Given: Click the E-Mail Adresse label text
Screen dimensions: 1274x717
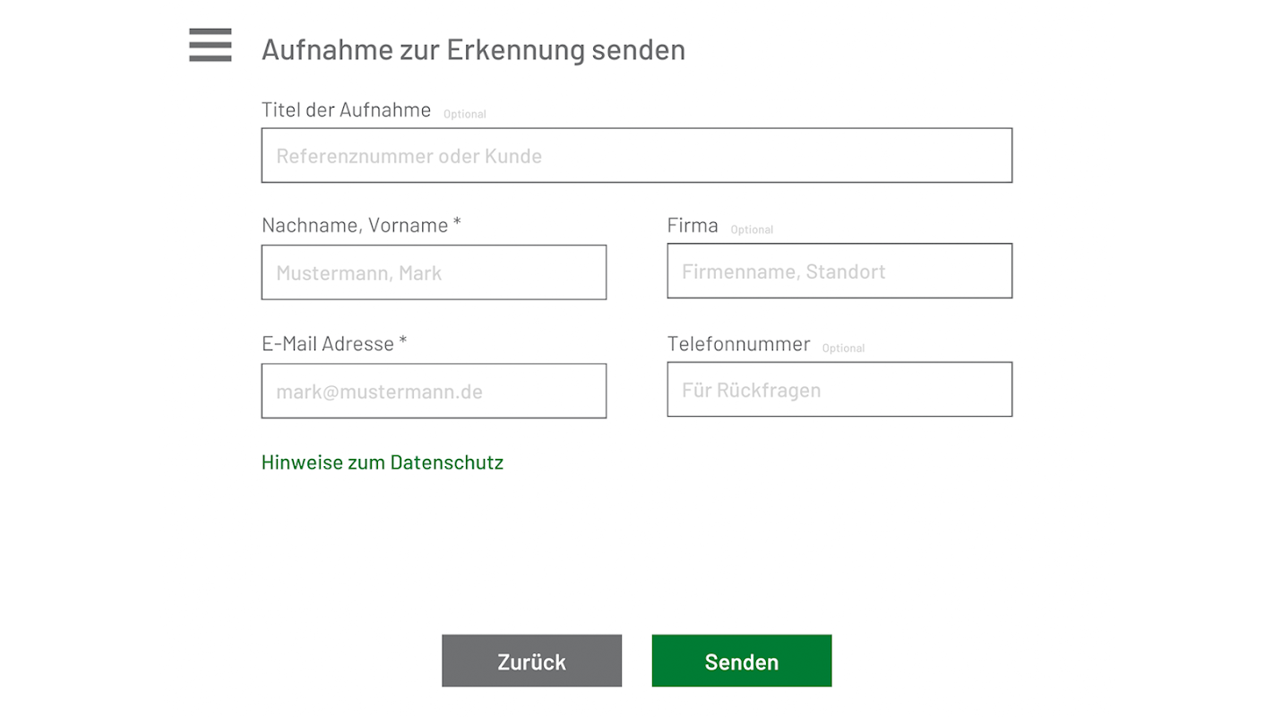Looking at the screenshot, I should [x=328, y=344].
